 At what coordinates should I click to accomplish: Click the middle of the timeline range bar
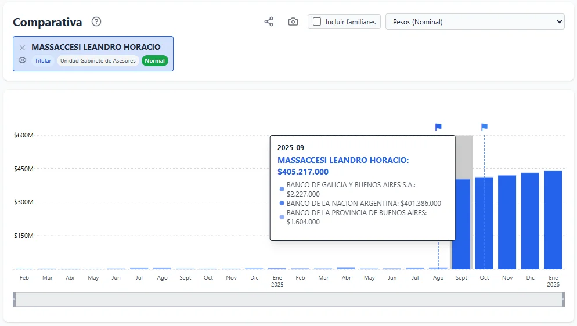point(288,299)
